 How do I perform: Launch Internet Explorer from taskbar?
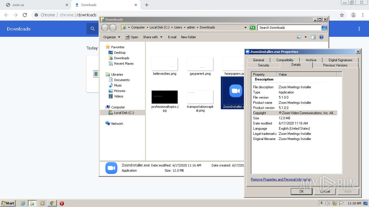point(23,203)
